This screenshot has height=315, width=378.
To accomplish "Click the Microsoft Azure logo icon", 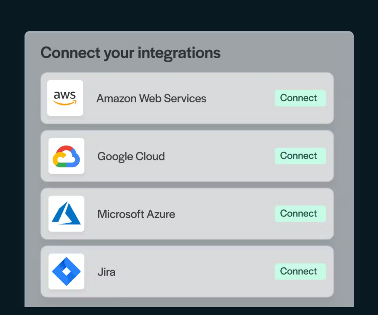I will coord(66,214).
